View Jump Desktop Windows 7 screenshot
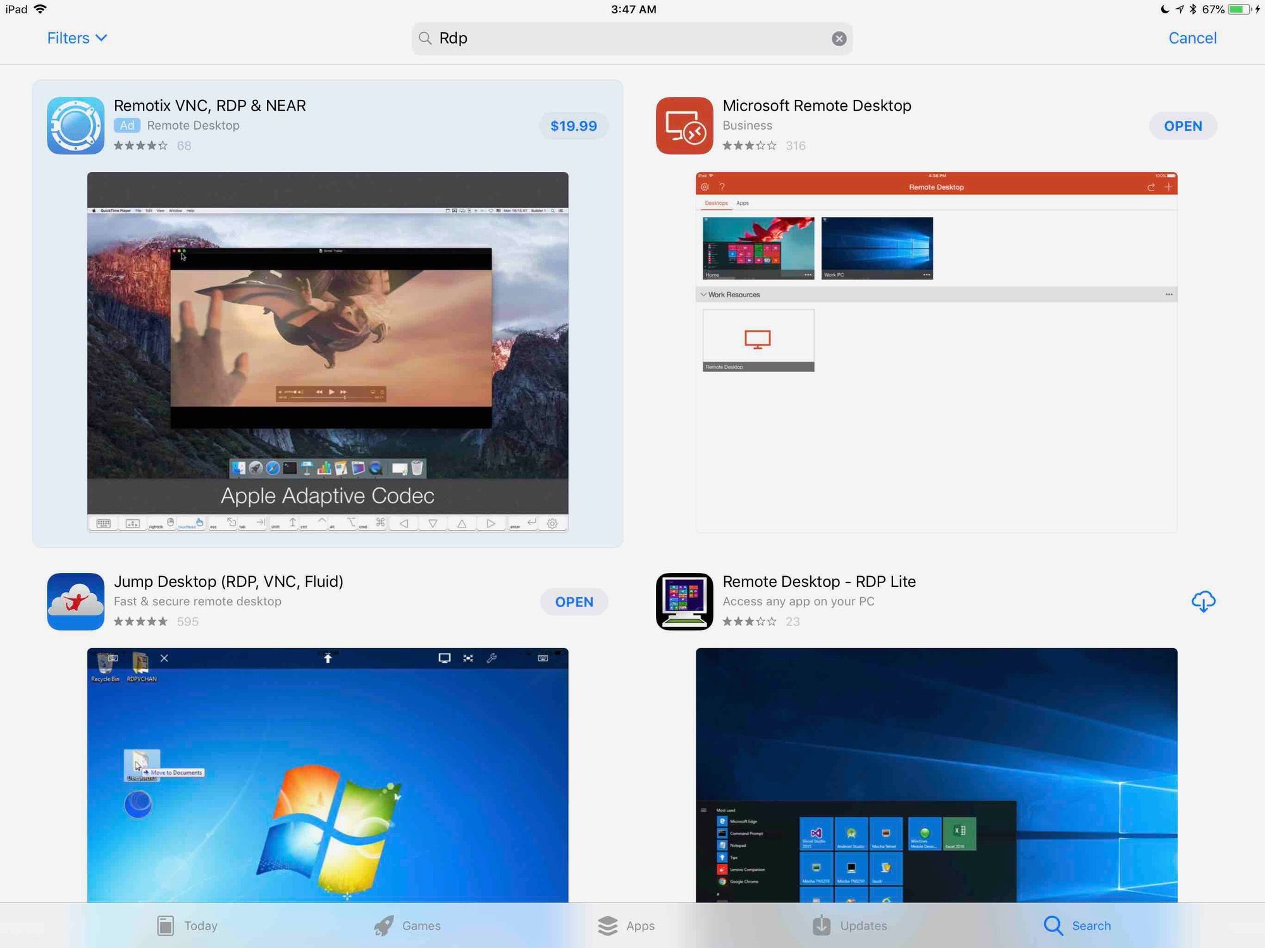Viewport: 1265px width, 948px height. point(328,775)
